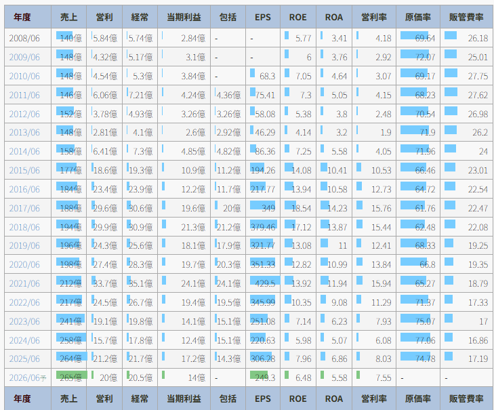Click the 264億 sales cell for 2025/06

click(70, 358)
